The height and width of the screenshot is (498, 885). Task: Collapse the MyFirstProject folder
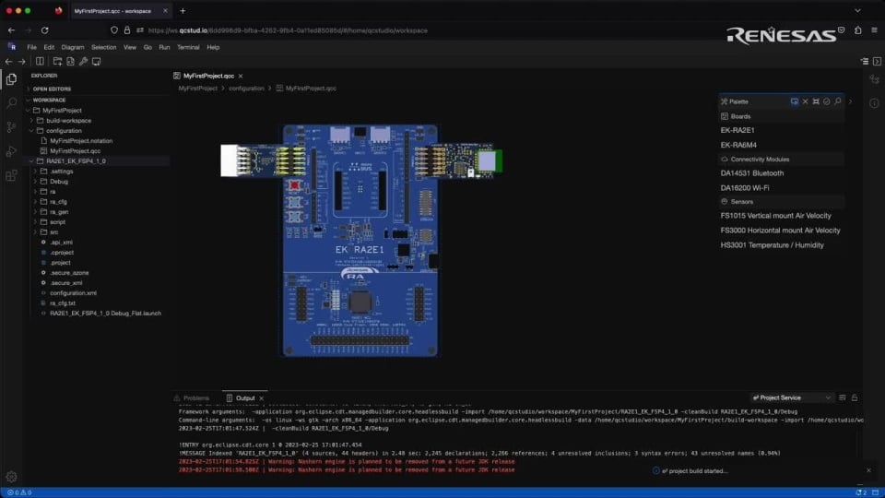[x=62, y=111]
